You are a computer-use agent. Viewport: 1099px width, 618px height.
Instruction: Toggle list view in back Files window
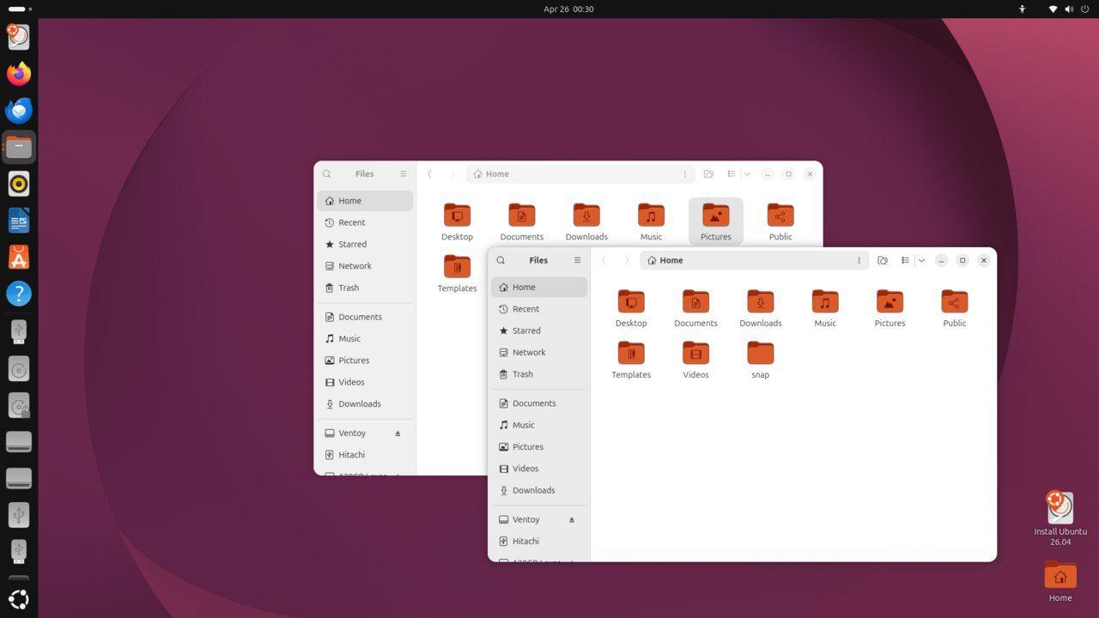coord(731,173)
